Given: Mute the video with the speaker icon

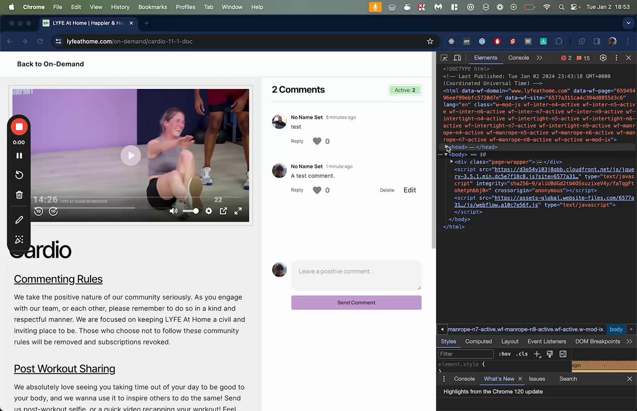Looking at the screenshot, I should [x=173, y=211].
